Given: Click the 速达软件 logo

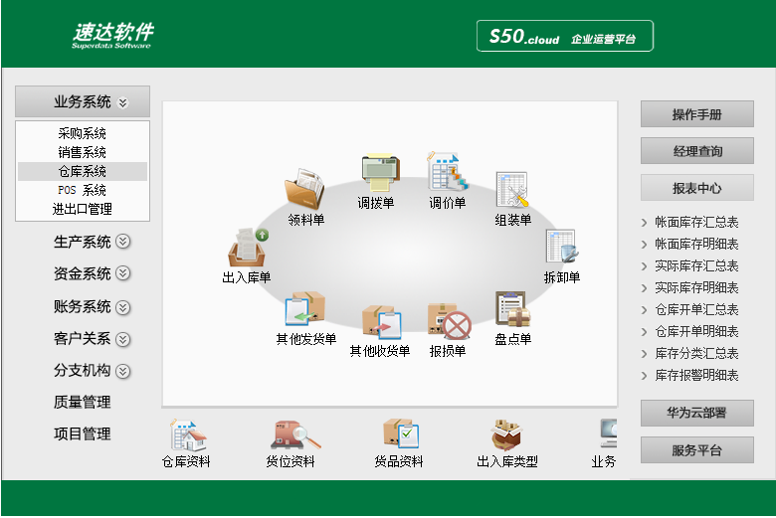Looking at the screenshot, I should point(112,36).
